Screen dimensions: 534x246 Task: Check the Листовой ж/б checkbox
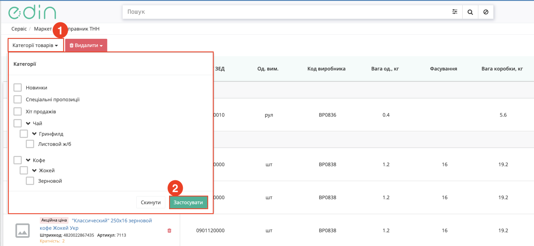pyautogui.click(x=30, y=144)
